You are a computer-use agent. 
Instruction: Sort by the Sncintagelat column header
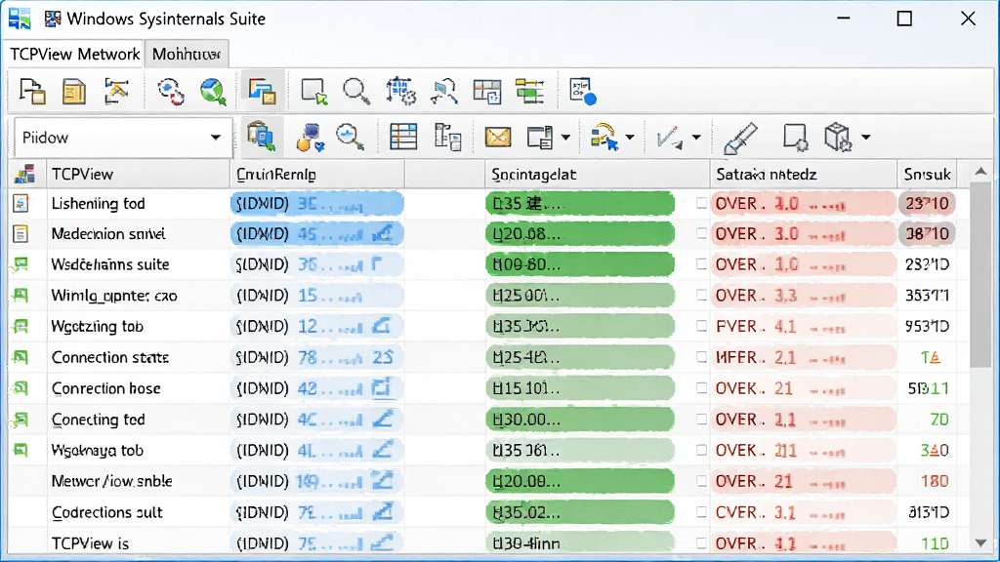pos(598,174)
